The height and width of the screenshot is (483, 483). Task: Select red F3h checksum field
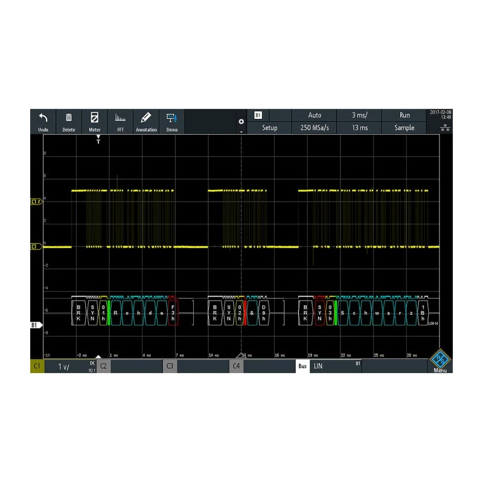click(173, 313)
